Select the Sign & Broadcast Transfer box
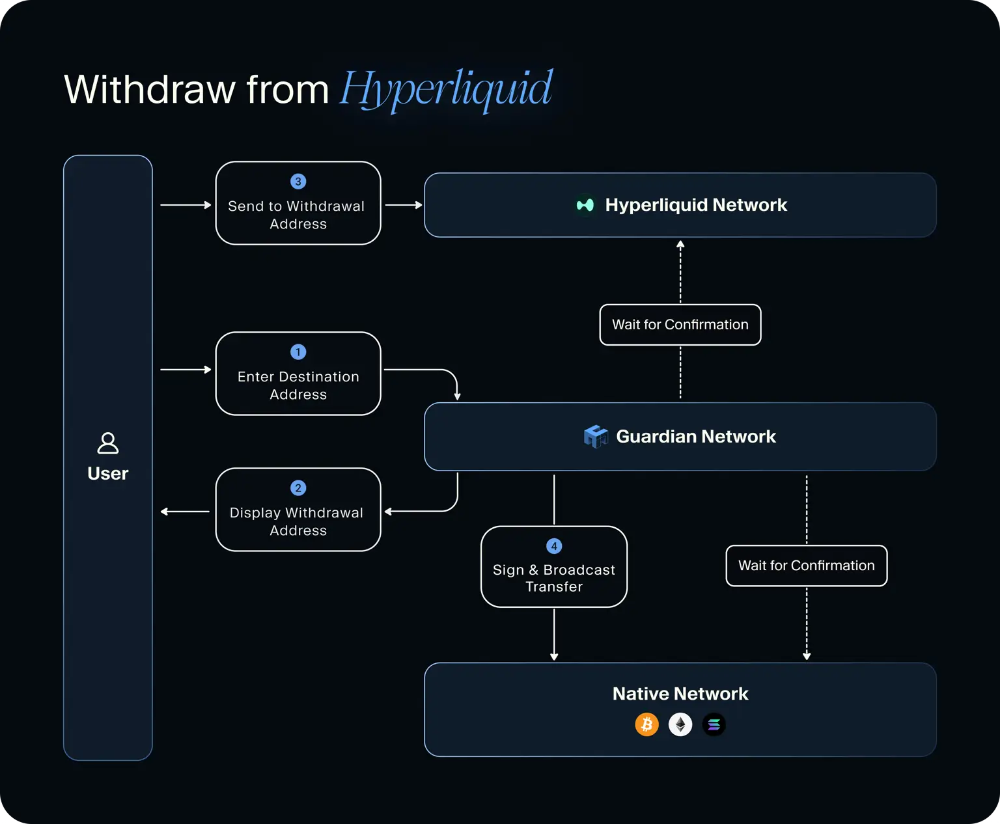Screen dimensions: 1000x824 (x=554, y=567)
